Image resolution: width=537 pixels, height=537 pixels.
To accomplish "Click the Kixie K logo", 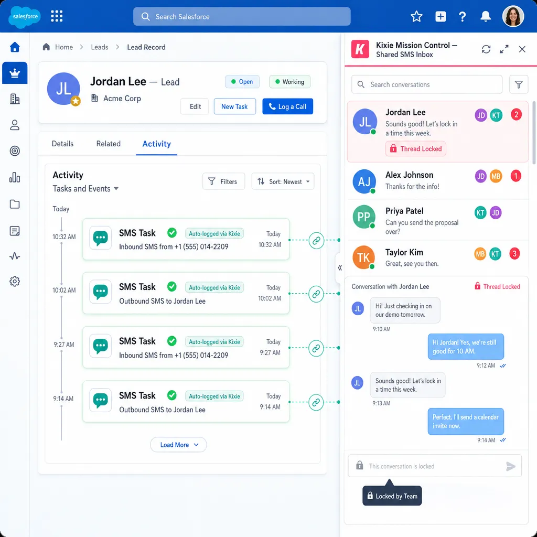I will (x=360, y=49).
